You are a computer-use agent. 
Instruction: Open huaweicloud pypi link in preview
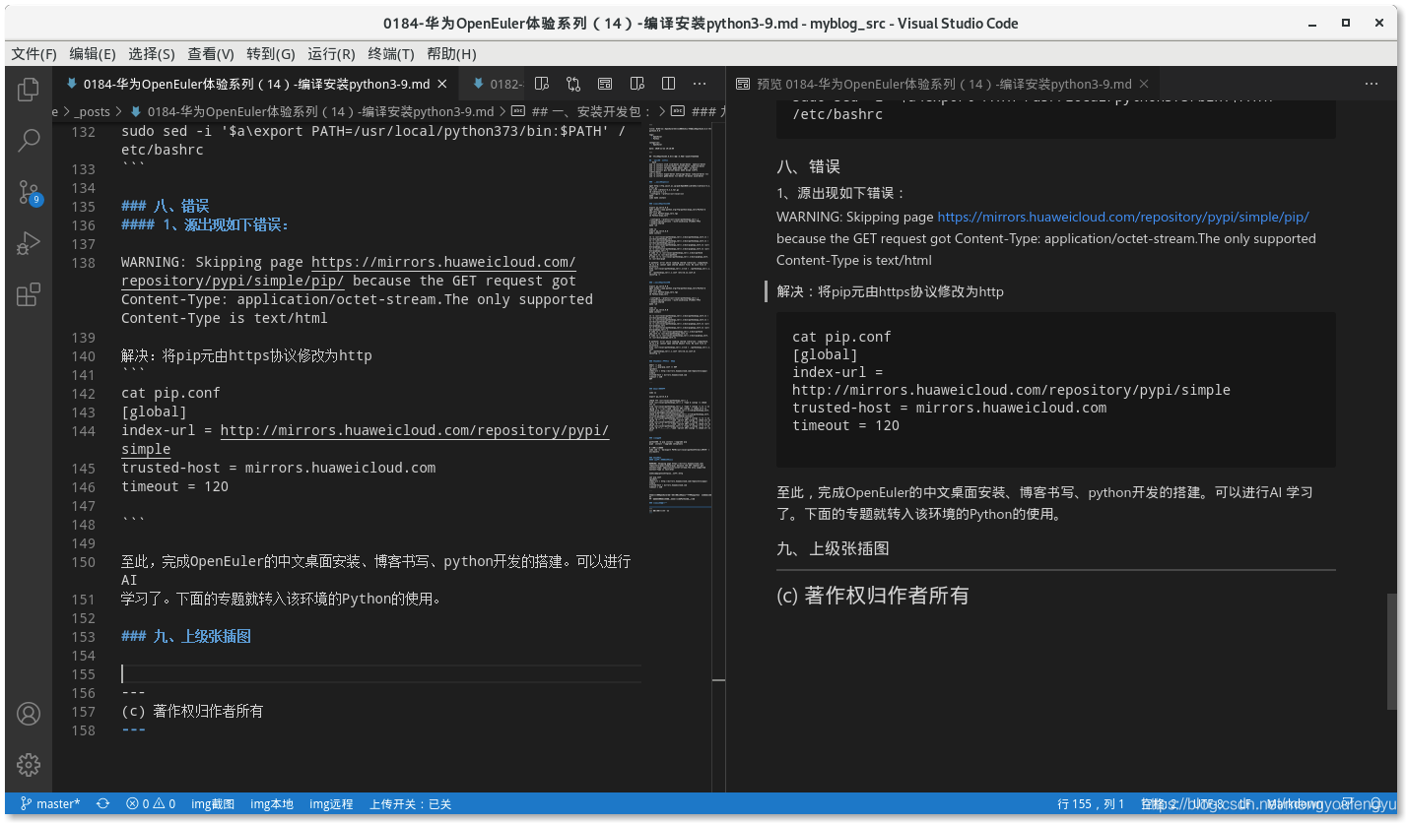point(1122,217)
